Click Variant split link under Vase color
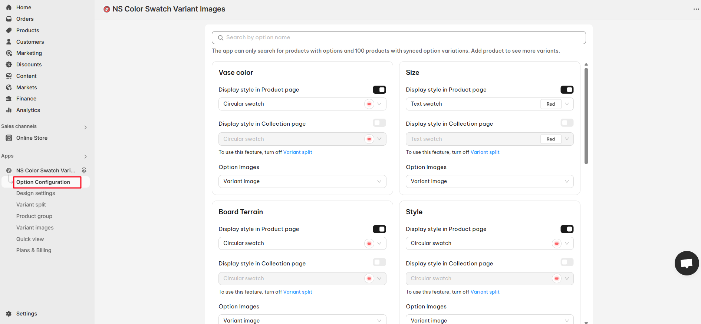This screenshot has height=324, width=701. click(298, 152)
